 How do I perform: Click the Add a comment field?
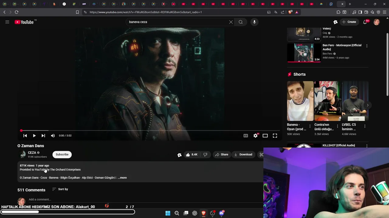click(x=40, y=200)
